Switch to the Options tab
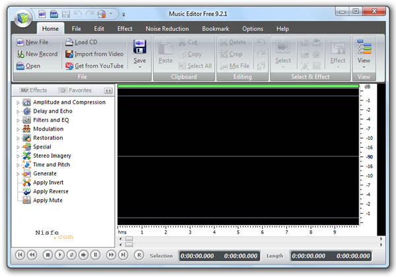The height and width of the screenshot is (277, 396). [x=253, y=29]
